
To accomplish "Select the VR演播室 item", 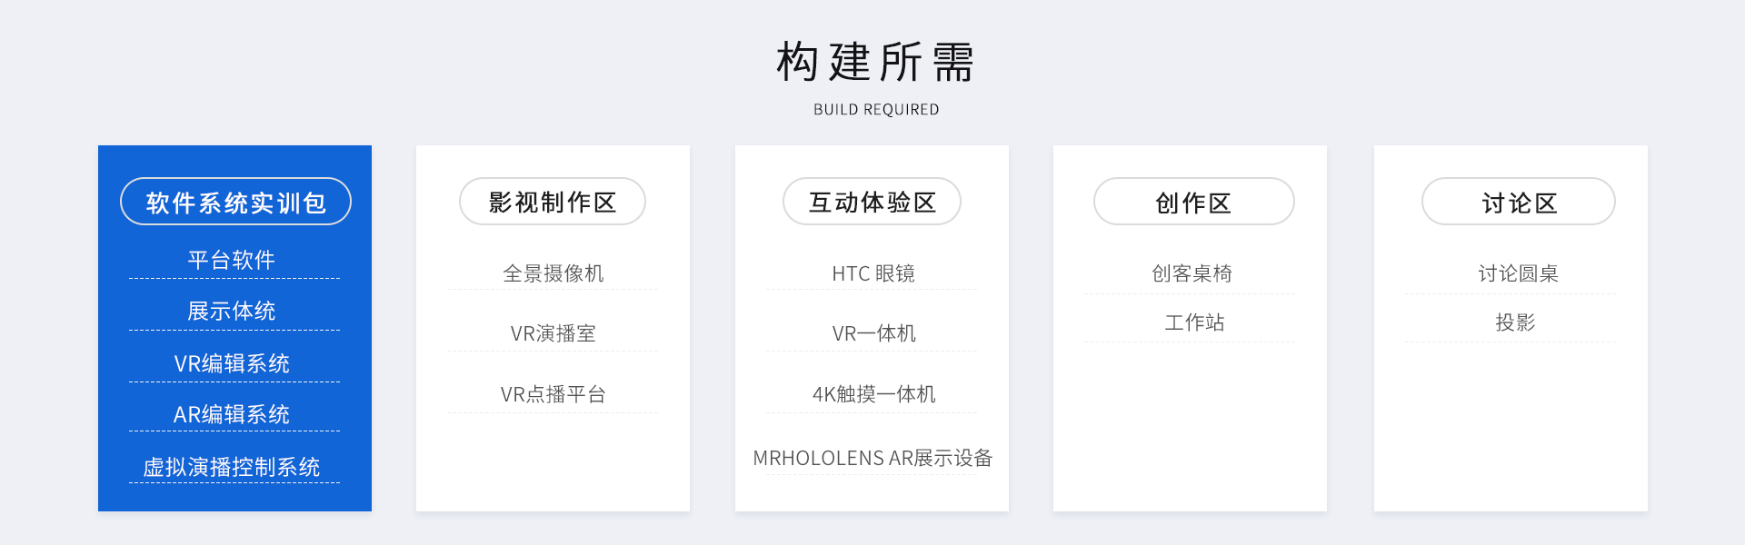I will pyautogui.click(x=553, y=333).
